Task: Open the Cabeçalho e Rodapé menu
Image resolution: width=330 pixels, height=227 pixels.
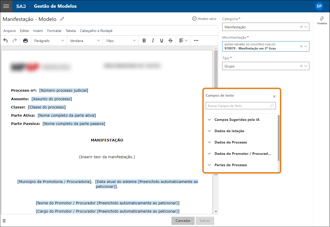Action: [96, 31]
